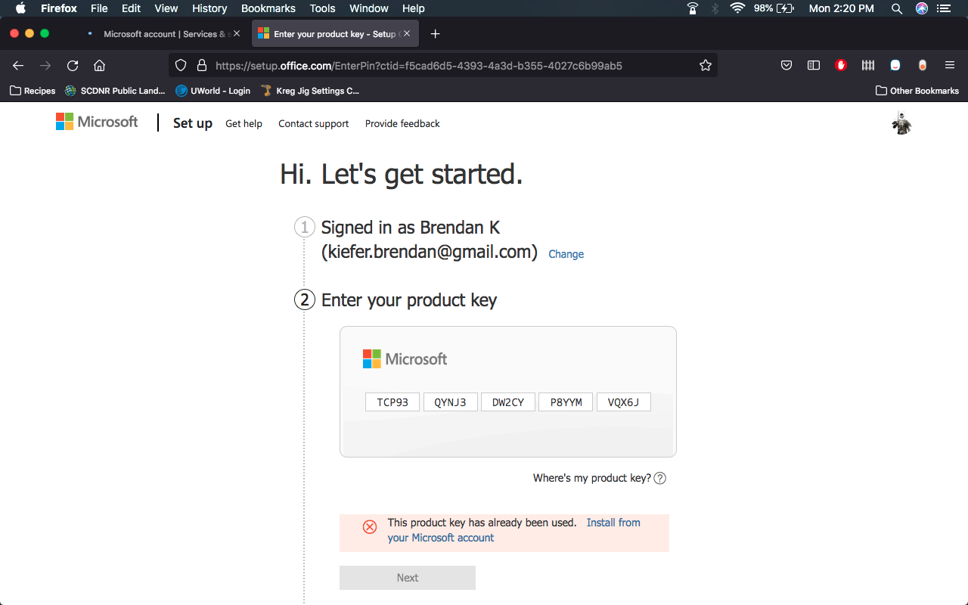Open the Get help link

click(x=244, y=123)
